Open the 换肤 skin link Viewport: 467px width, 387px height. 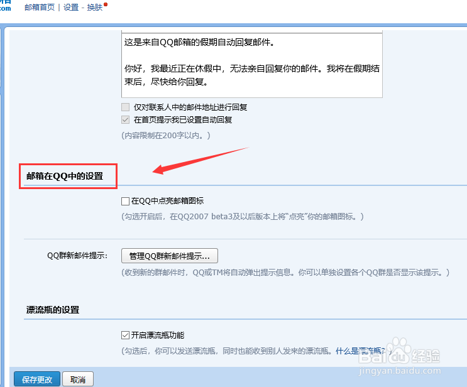[x=95, y=7]
